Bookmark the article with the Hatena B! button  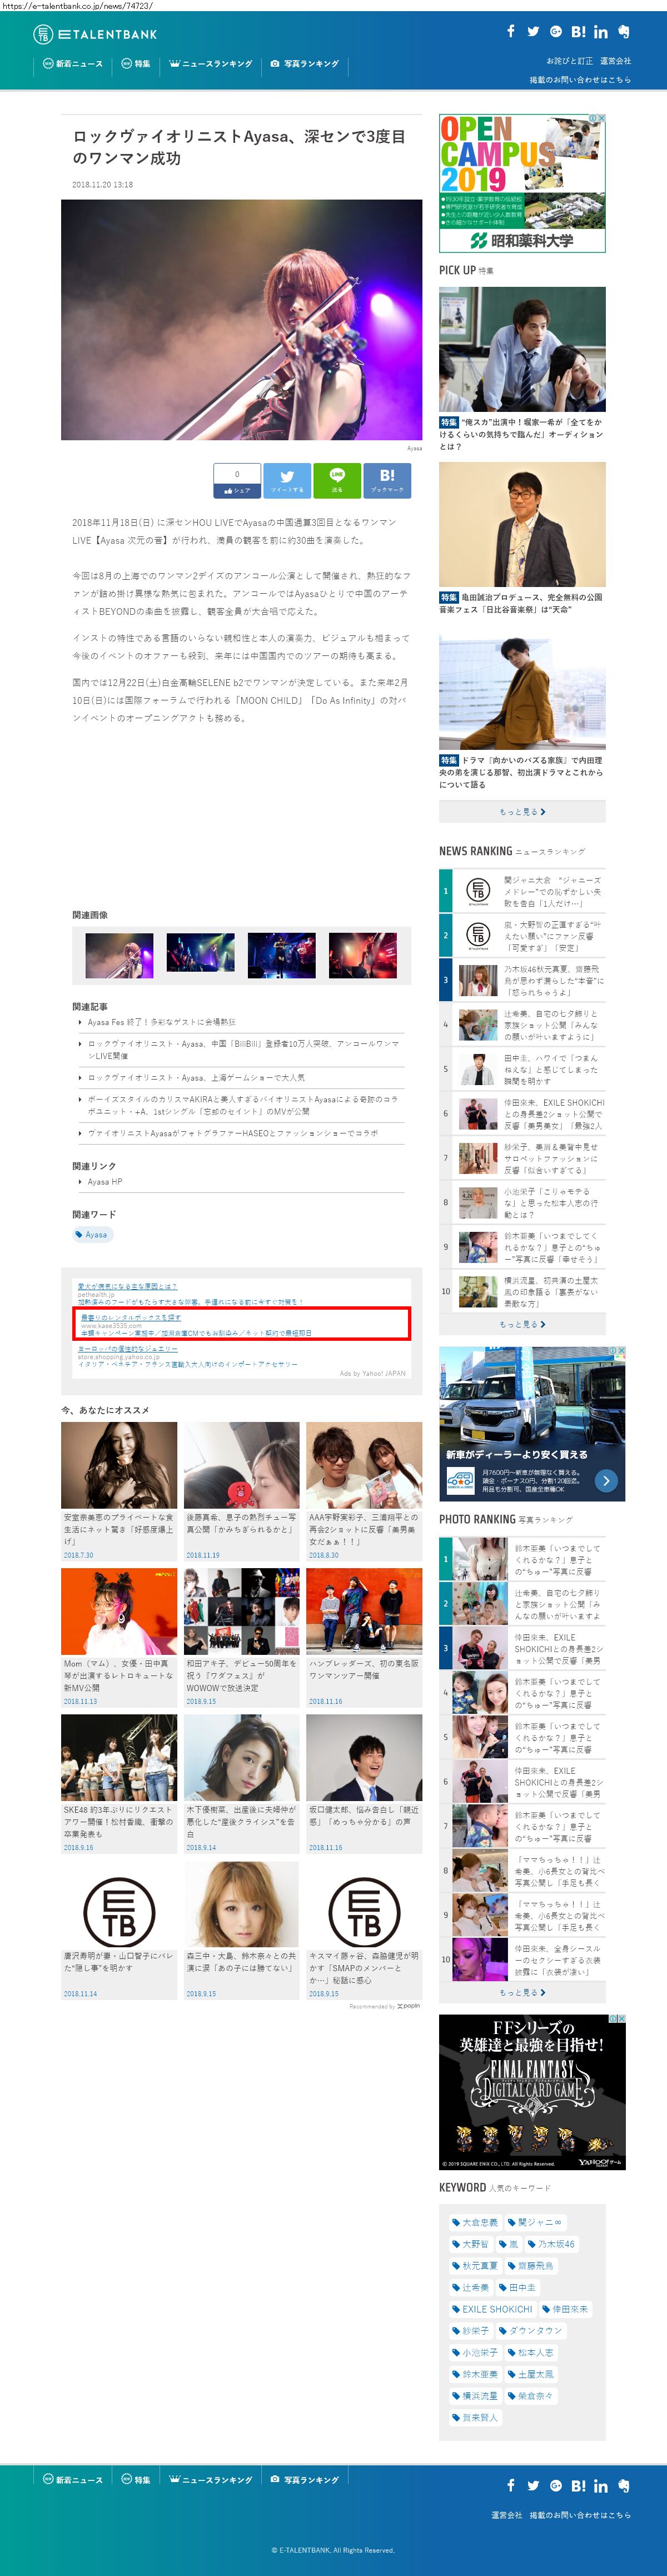click(x=387, y=480)
